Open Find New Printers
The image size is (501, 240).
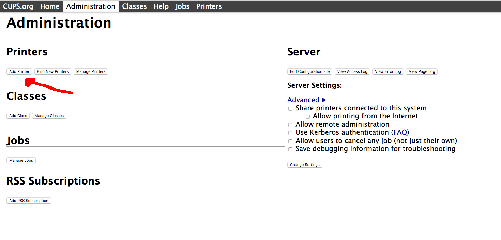[52, 71]
